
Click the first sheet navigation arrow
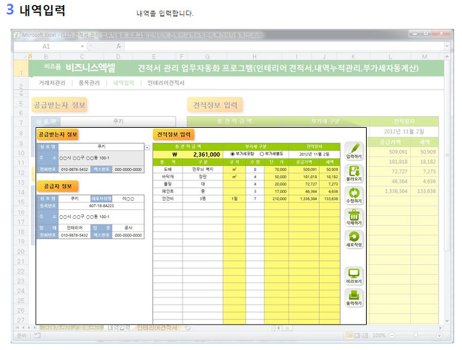pyautogui.click(x=17, y=328)
